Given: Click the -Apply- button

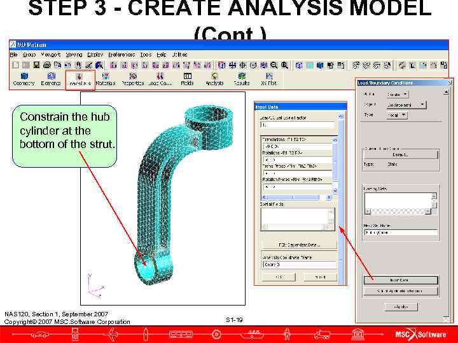Looking at the screenshot, I should [401, 307].
